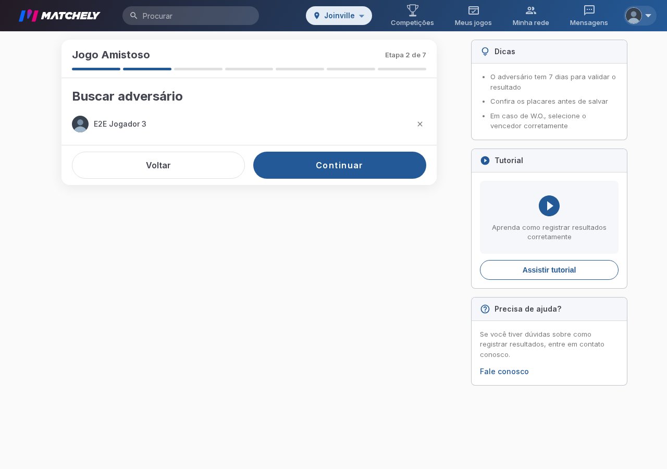667x469 pixels.
Task: Remove E2E Jogador 3 with X
Action: click(x=420, y=124)
